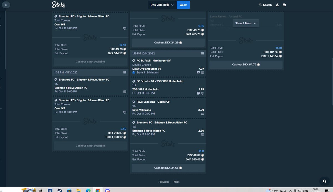Viewport: 333px width, 192px height.
Task: Click the 1:19 PM 10/14/2022 bet timestamp
Action: (x=144, y=53)
